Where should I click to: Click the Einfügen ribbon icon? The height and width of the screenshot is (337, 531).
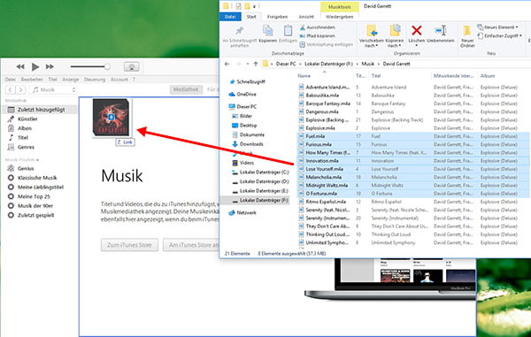[288, 31]
